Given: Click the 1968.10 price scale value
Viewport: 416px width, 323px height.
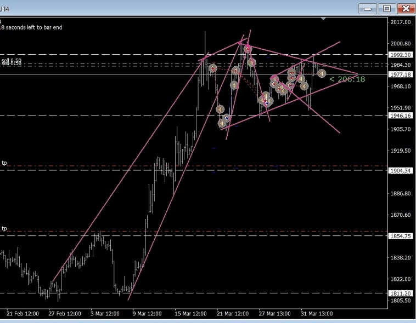Looking at the screenshot, I should point(401,86).
